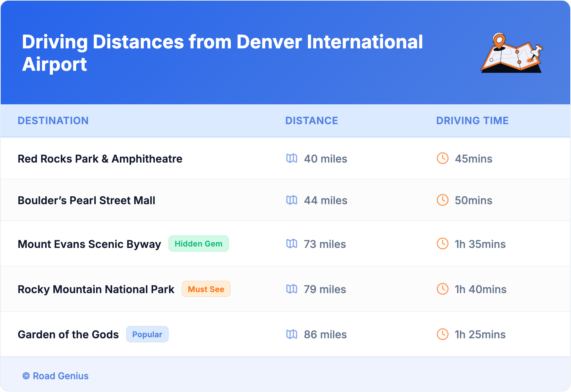Click the clock icon beside 1h 40mins
The height and width of the screenshot is (392, 571).
click(x=442, y=289)
